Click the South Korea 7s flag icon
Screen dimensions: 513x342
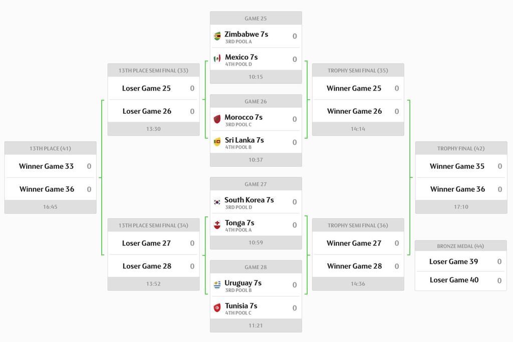pos(217,202)
